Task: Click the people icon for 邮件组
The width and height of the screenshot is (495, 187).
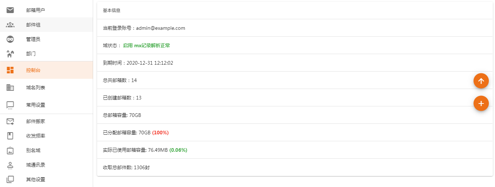Action: pos(10,25)
